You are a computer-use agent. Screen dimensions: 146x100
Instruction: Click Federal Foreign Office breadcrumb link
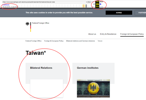pyautogui.click(x=33, y=41)
